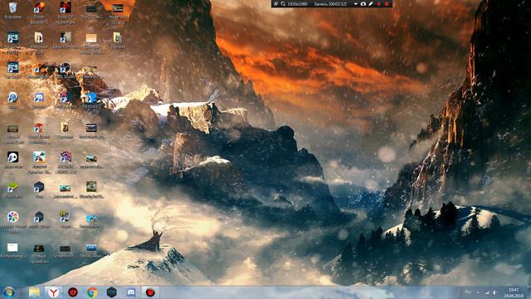
Task: Take a screenshot with the recorder camera icon
Action: point(363,4)
